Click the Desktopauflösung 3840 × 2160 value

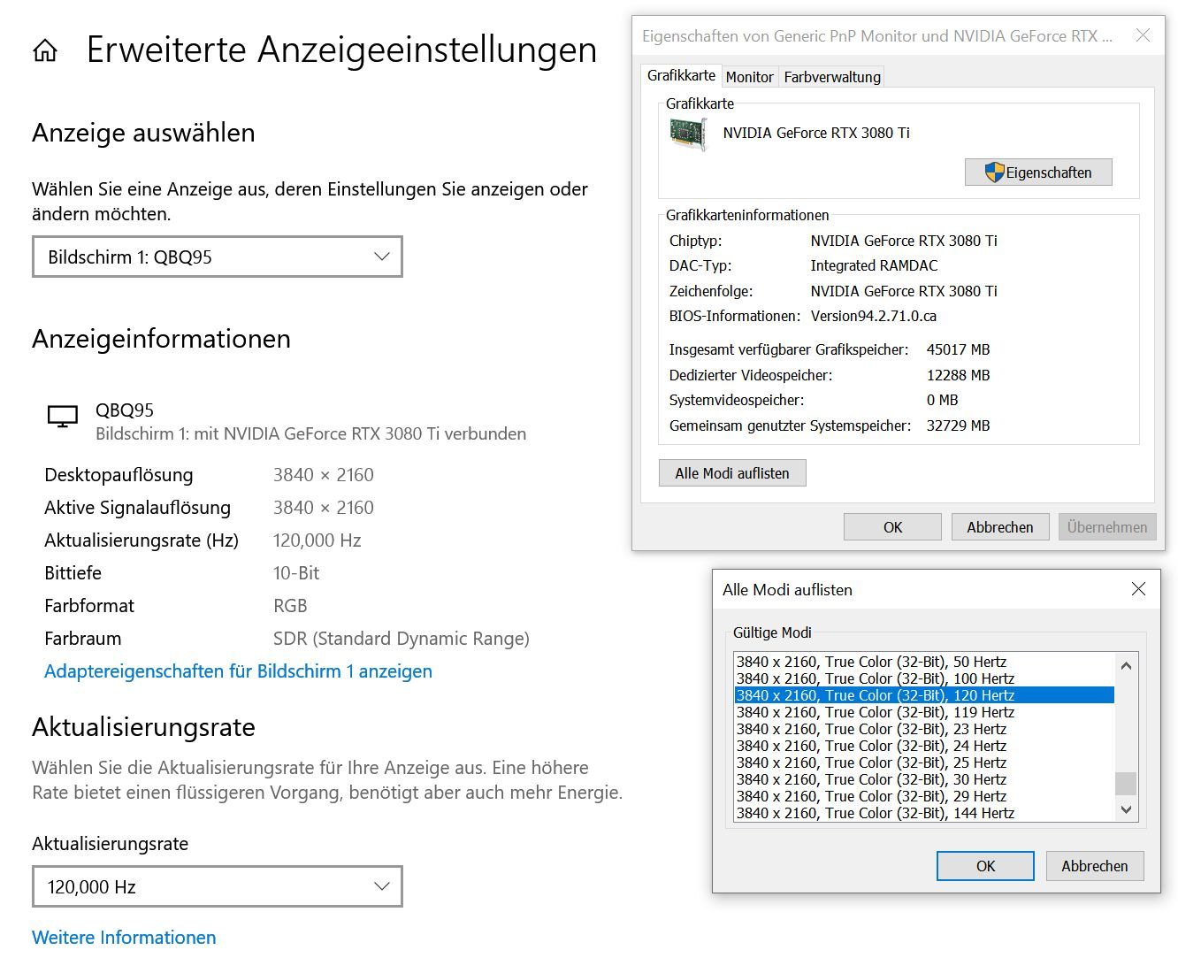pos(324,475)
